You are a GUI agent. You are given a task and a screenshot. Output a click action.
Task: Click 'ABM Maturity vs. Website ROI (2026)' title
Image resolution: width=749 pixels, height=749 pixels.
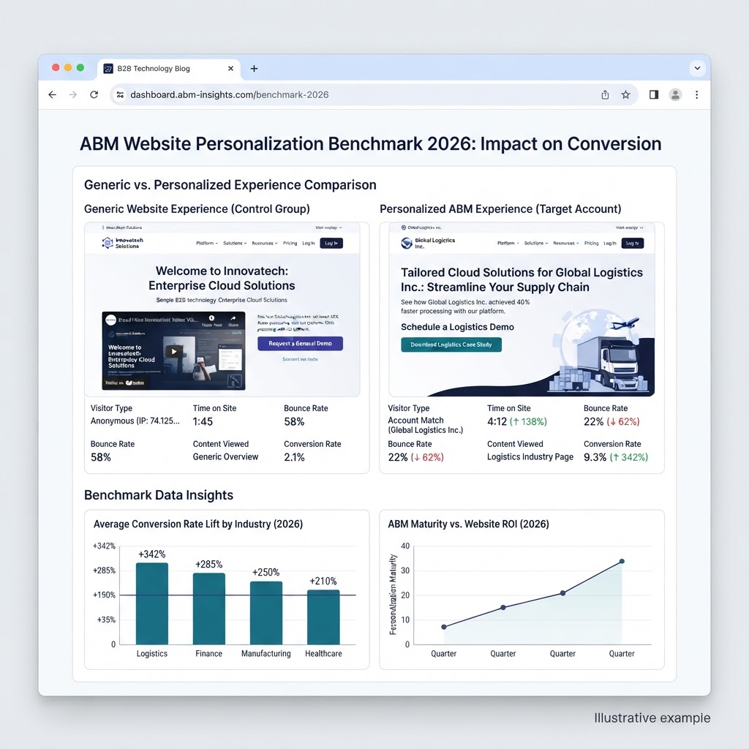pyautogui.click(x=469, y=524)
